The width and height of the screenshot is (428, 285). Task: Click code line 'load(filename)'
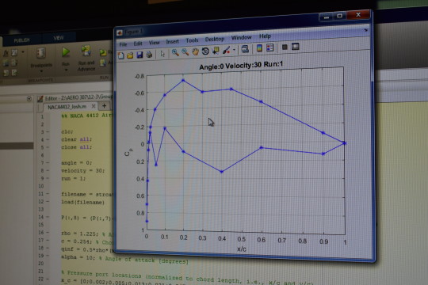(x=82, y=203)
